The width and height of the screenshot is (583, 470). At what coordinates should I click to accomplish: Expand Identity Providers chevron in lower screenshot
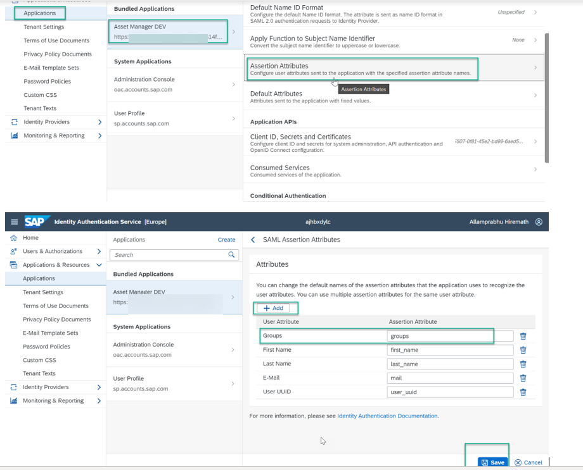(99, 387)
